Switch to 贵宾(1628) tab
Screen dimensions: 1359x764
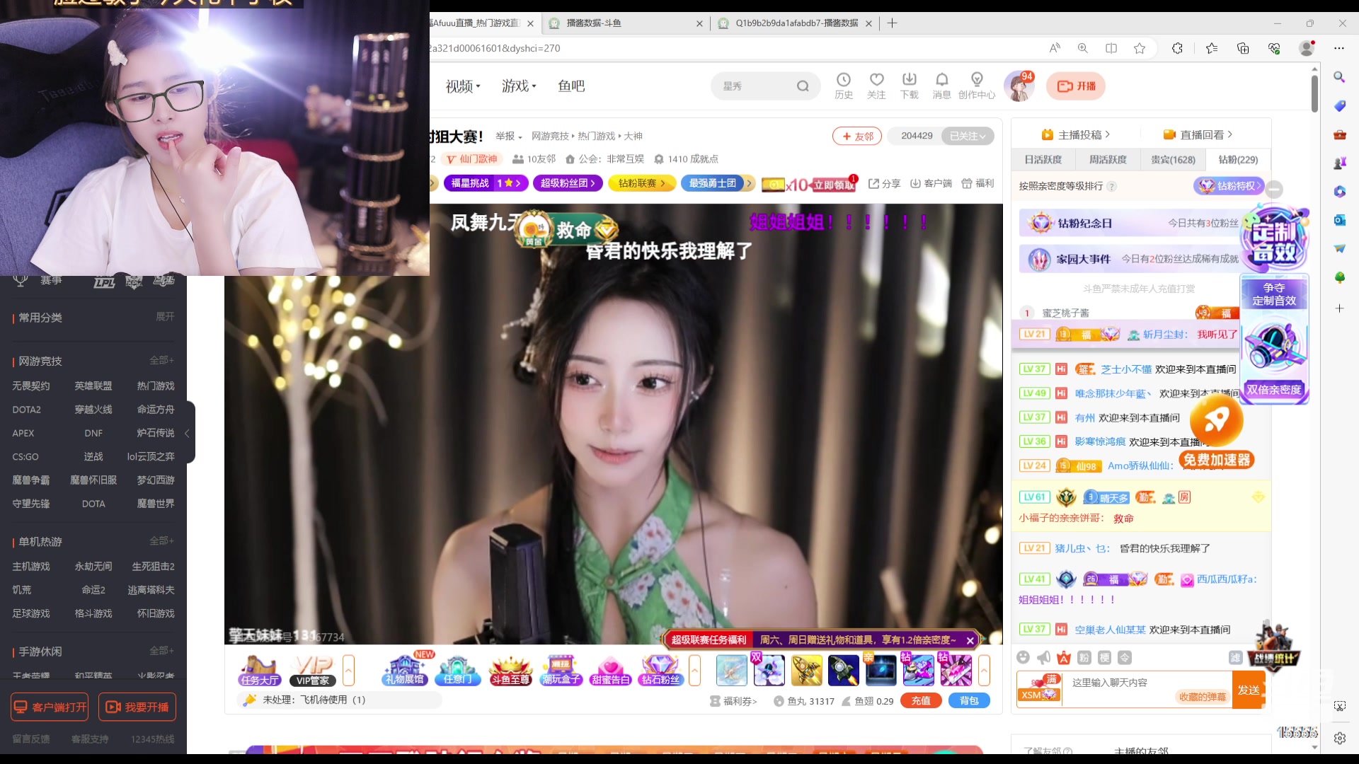pyautogui.click(x=1173, y=160)
